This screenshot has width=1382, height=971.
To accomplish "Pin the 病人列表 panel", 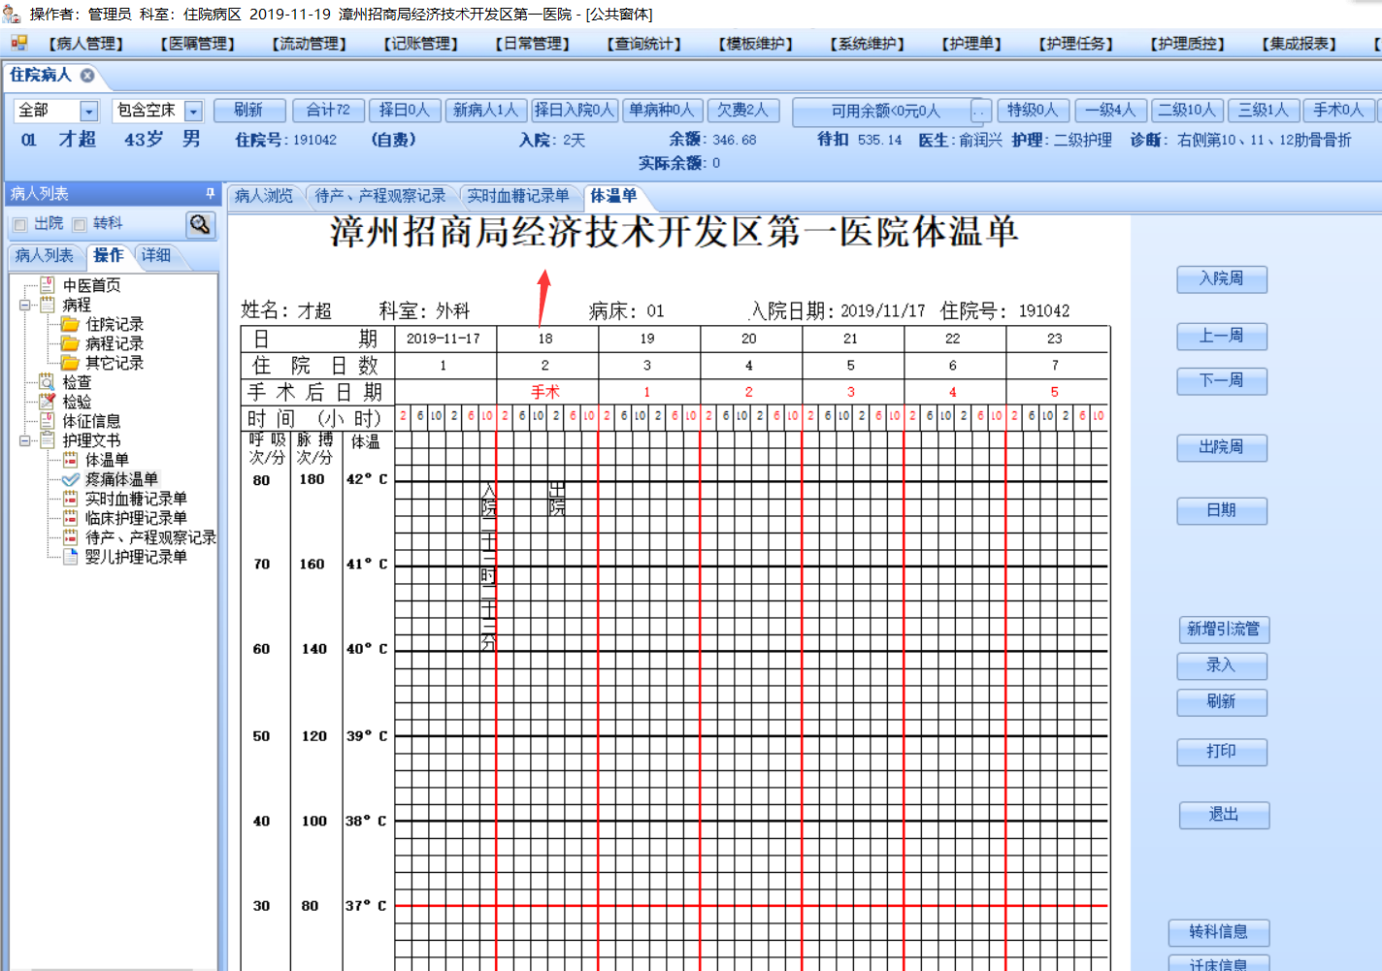I will [x=210, y=194].
